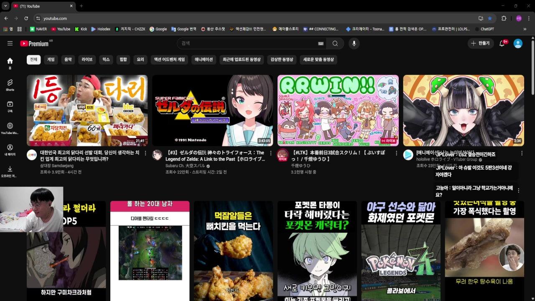
Task: Open the 먹잘알들은 뼈치킨을 먹는다 short
Action: tap(233, 251)
